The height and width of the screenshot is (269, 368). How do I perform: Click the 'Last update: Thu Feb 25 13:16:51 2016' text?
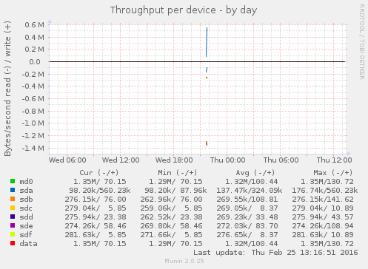[x=275, y=253]
